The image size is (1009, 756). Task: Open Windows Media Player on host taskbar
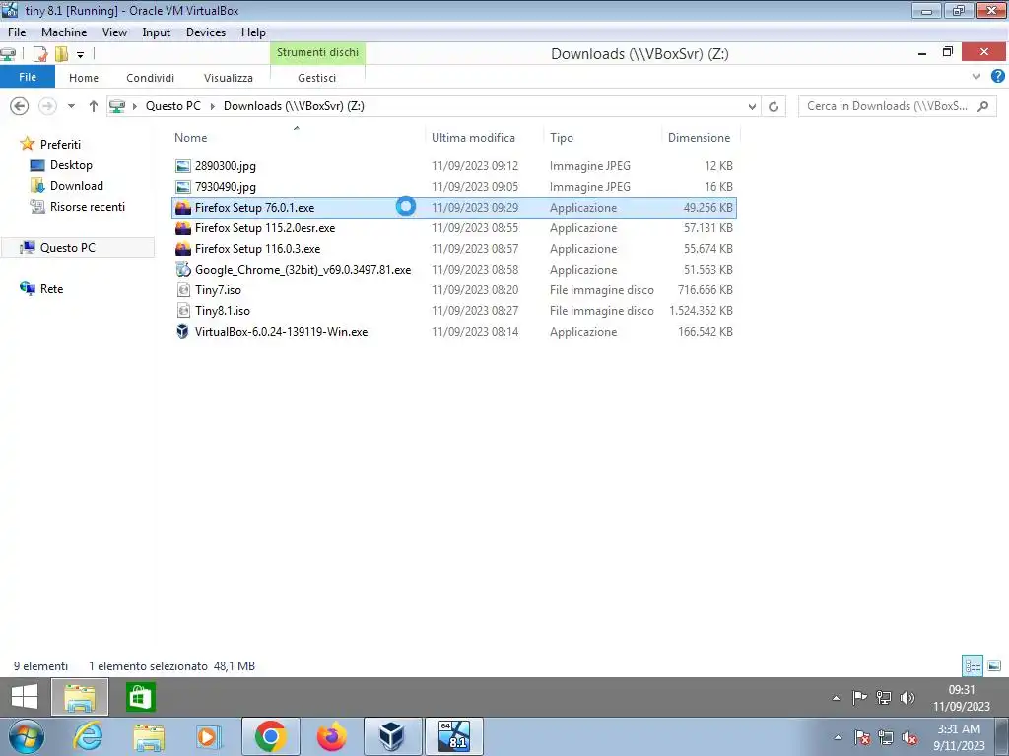[209, 736]
